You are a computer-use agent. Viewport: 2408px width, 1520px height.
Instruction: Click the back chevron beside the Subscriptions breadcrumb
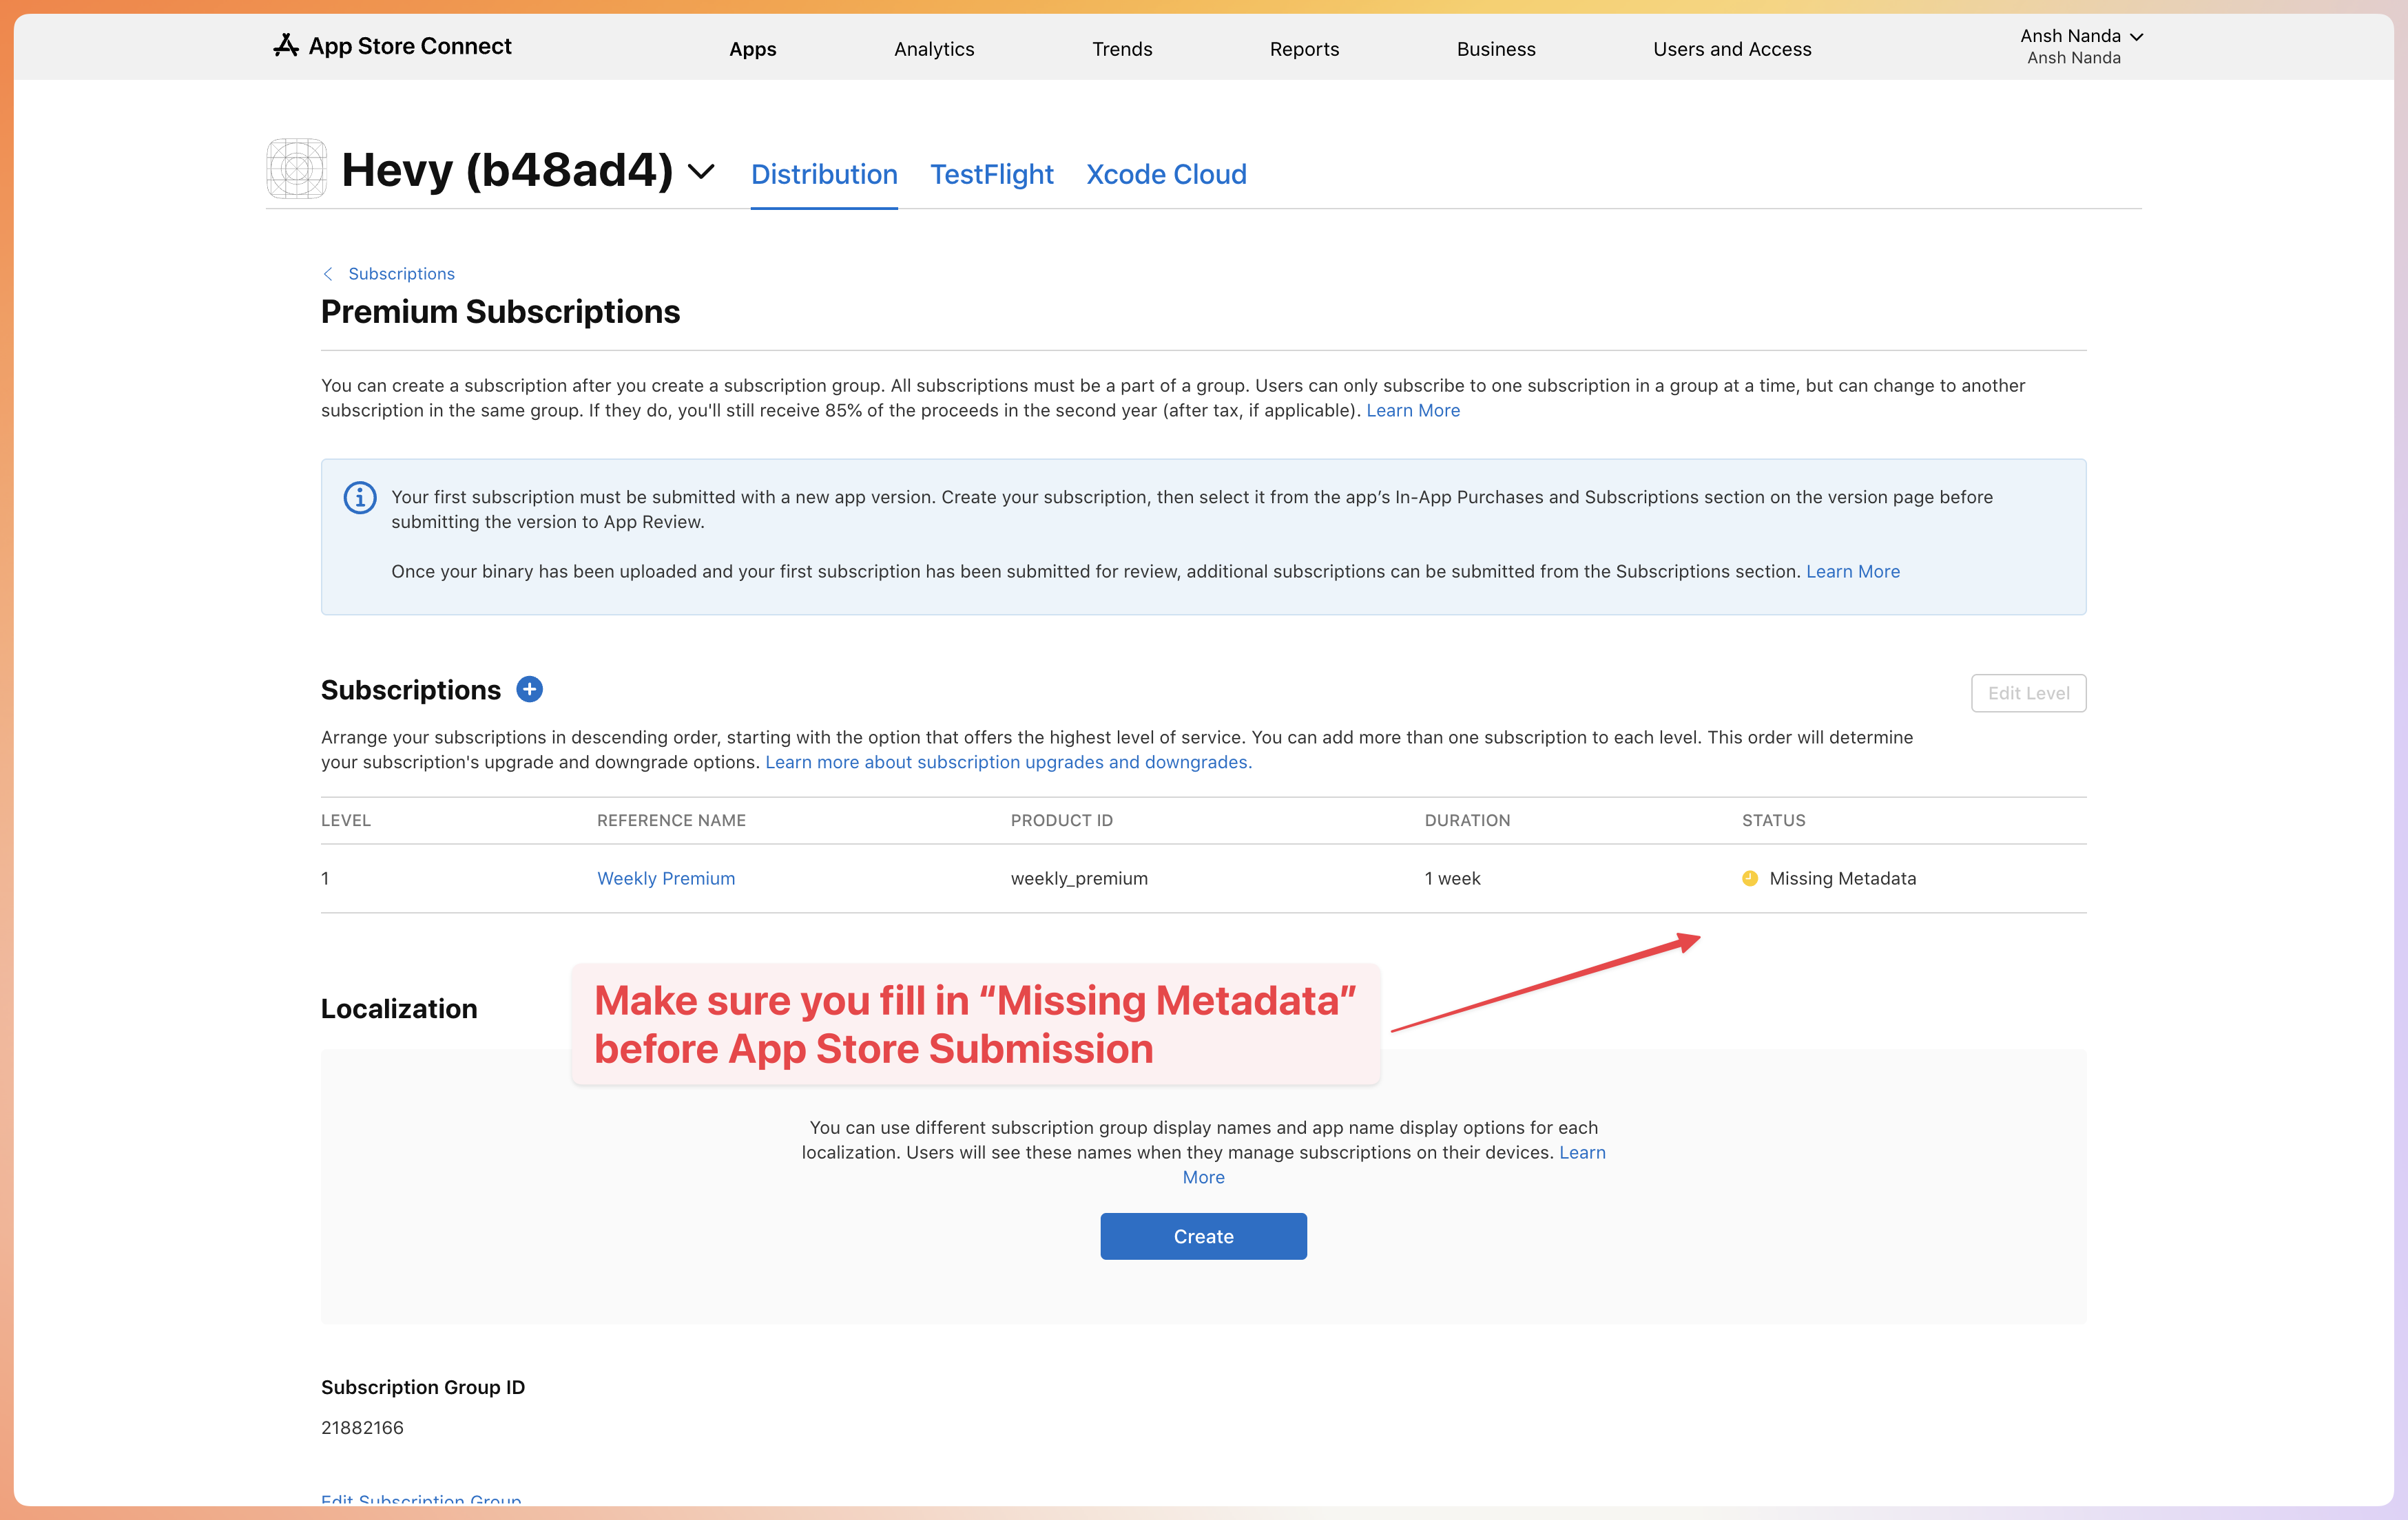(327, 273)
